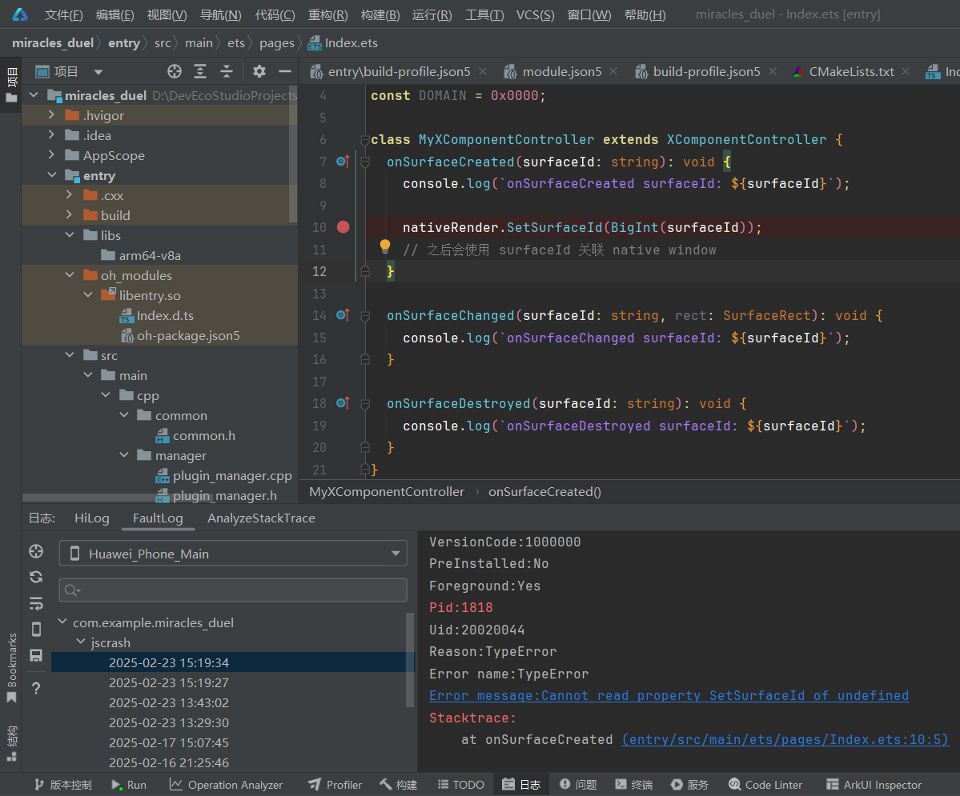Click the save log icon
This screenshot has height=796, width=960.
36,655
